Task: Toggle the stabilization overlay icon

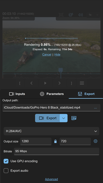Action: 61,15
